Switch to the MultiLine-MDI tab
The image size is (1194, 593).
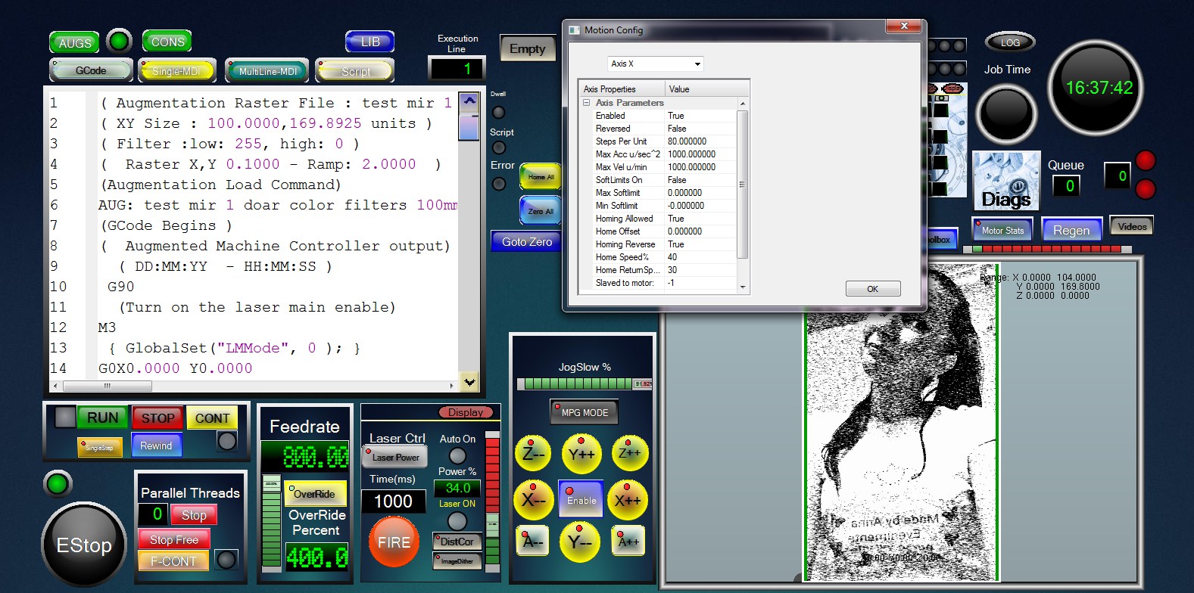267,71
